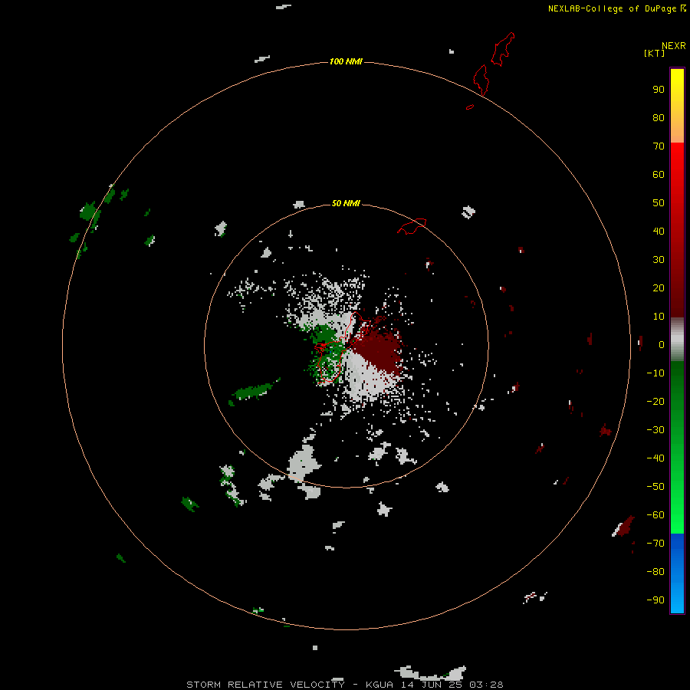The width and height of the screenshot is (690, 690).
Task: Click the 90 value on velocity scale
Action: (x=659, y=90)
